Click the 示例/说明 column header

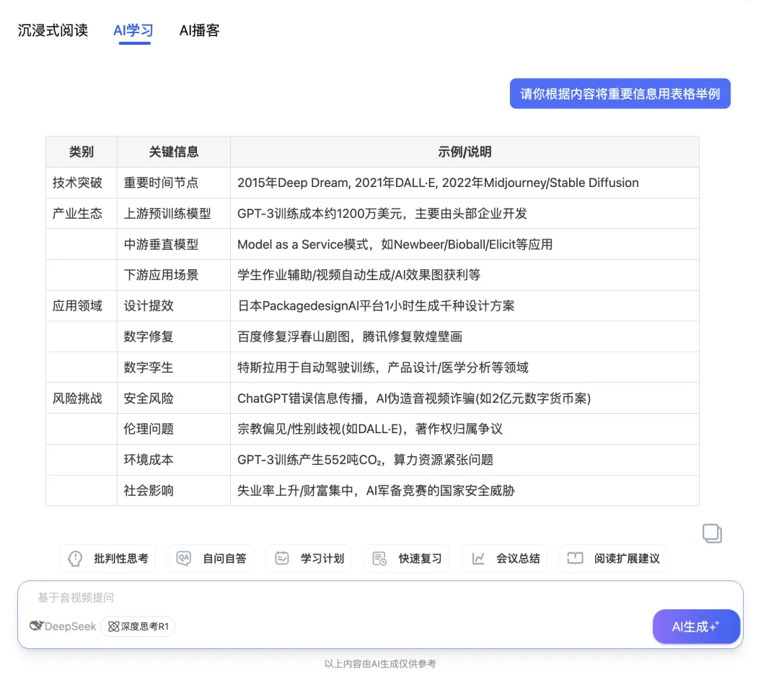[465, 152]
